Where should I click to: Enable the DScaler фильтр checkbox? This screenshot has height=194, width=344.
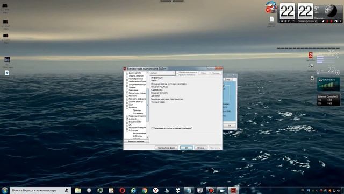pyautogui.click(x=127, y=102)
